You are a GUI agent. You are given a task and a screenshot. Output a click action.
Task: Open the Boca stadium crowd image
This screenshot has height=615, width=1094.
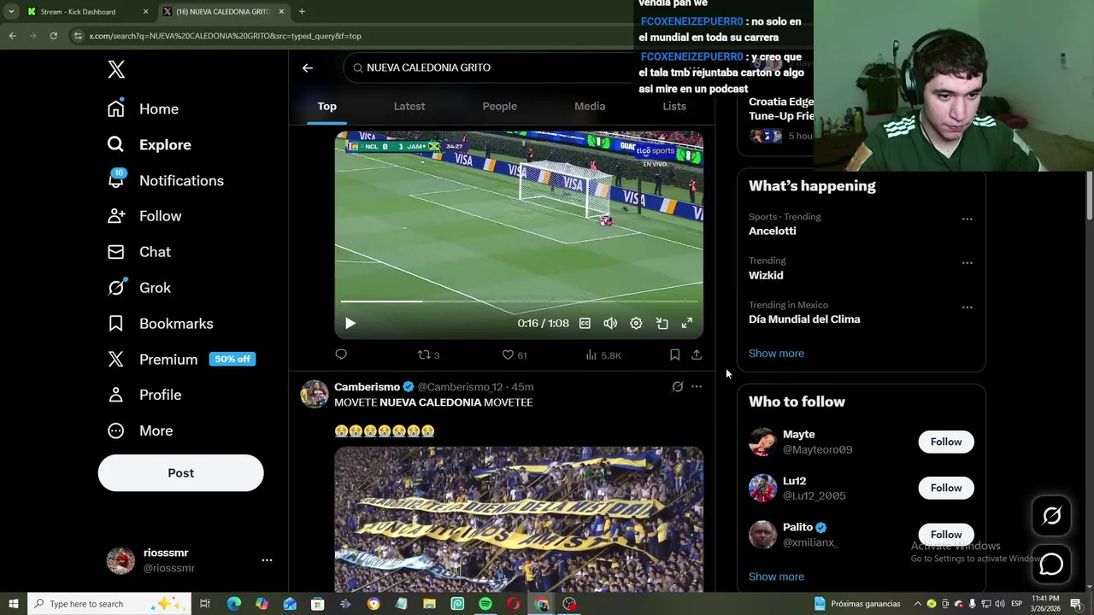[519, 519]
